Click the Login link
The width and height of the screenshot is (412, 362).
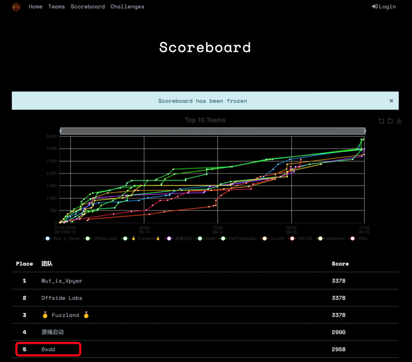(x=384, y=7)
